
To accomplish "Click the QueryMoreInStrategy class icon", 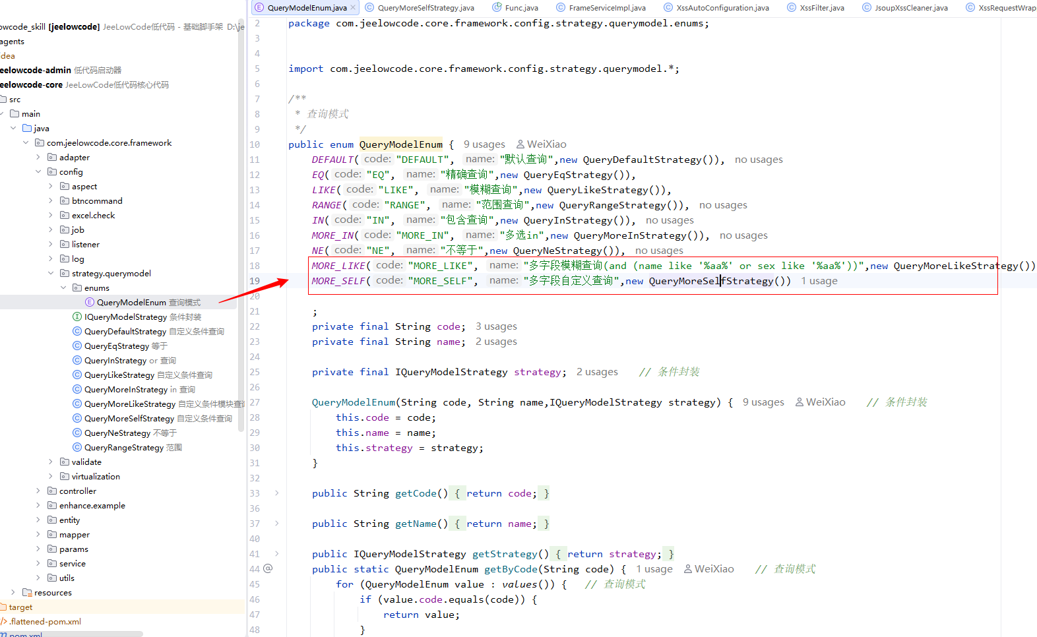I will coord(77,389).
